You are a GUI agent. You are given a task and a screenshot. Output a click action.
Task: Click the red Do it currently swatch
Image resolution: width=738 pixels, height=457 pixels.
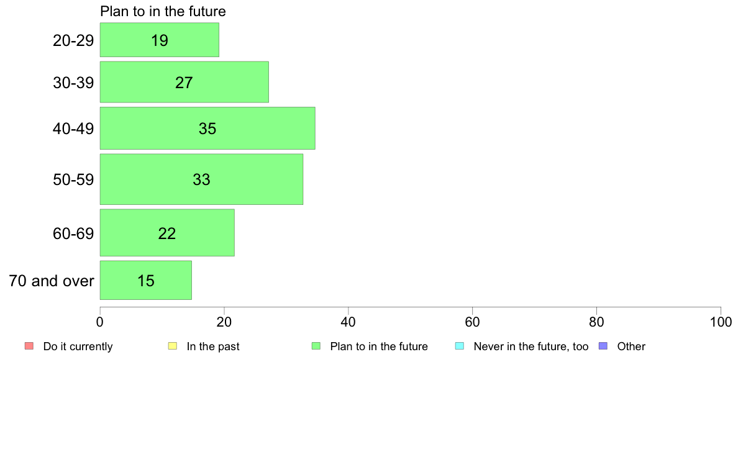(x=29, y=346)
